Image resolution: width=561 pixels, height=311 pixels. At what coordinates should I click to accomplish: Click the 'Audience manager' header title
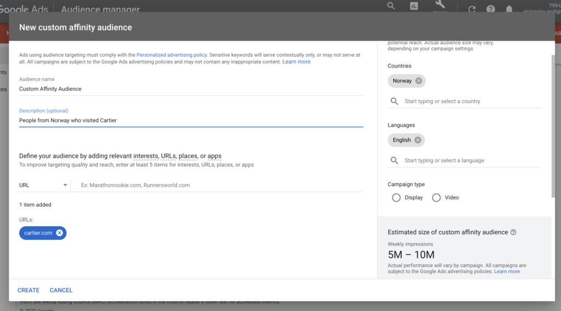(100, 9)
